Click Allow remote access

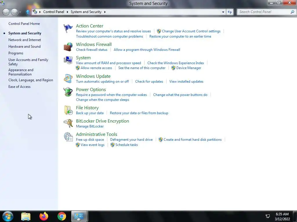click(96, 68)
